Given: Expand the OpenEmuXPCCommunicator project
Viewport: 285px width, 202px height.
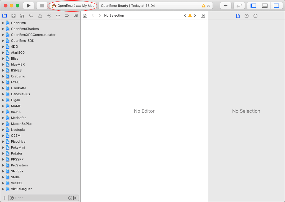Looking at the screenshot, I should point(3,35).
